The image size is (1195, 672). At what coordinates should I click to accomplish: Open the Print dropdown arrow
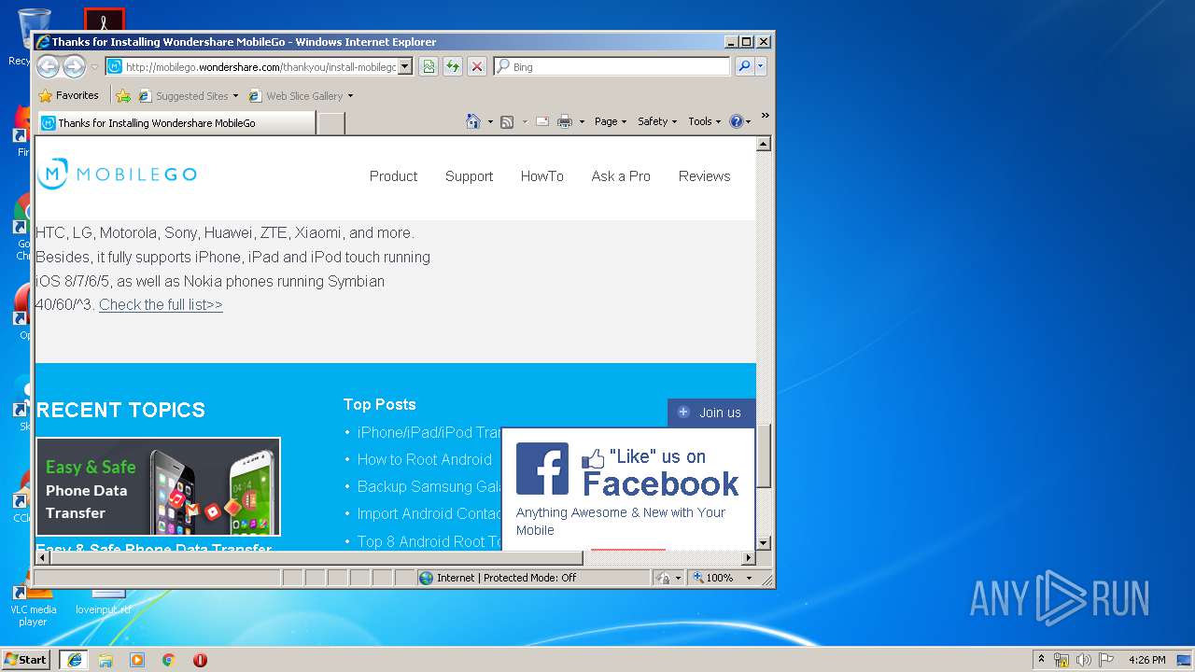coord(582,121)
